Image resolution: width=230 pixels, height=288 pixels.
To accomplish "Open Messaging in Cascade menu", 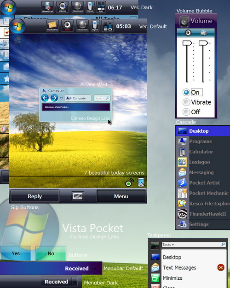I will [x=203, y=172].
